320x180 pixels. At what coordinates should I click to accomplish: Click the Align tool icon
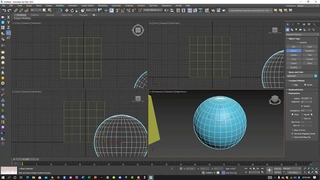tap(172, 10)
